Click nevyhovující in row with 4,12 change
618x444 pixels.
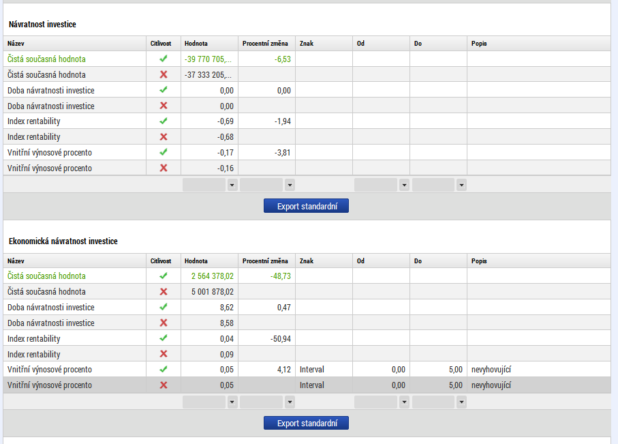click(x=491, y=370)
